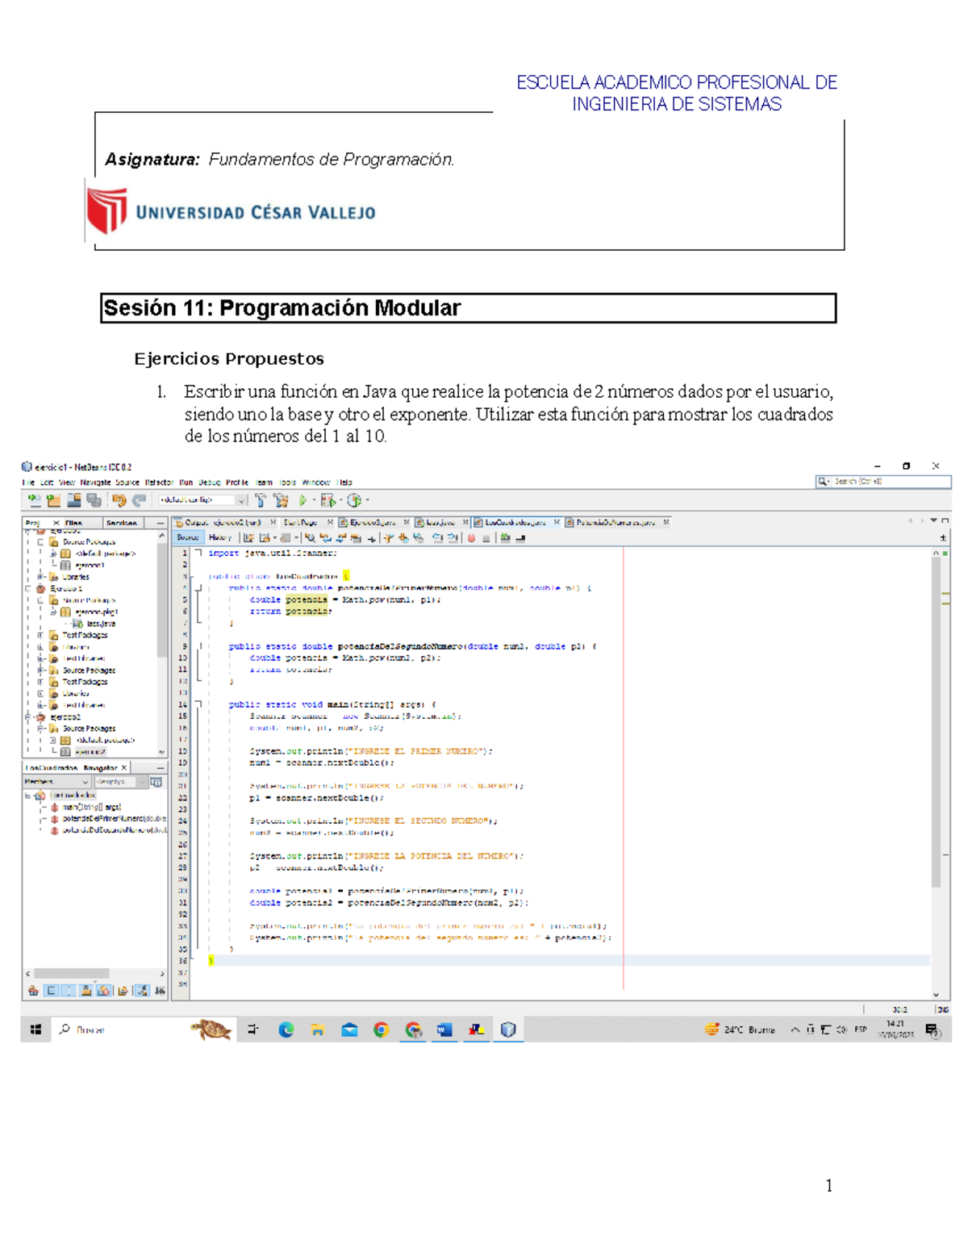Click the Clean and Build Project icon
The width and height of the screenshot is (968, 1253).
click(x=280, y=501)
